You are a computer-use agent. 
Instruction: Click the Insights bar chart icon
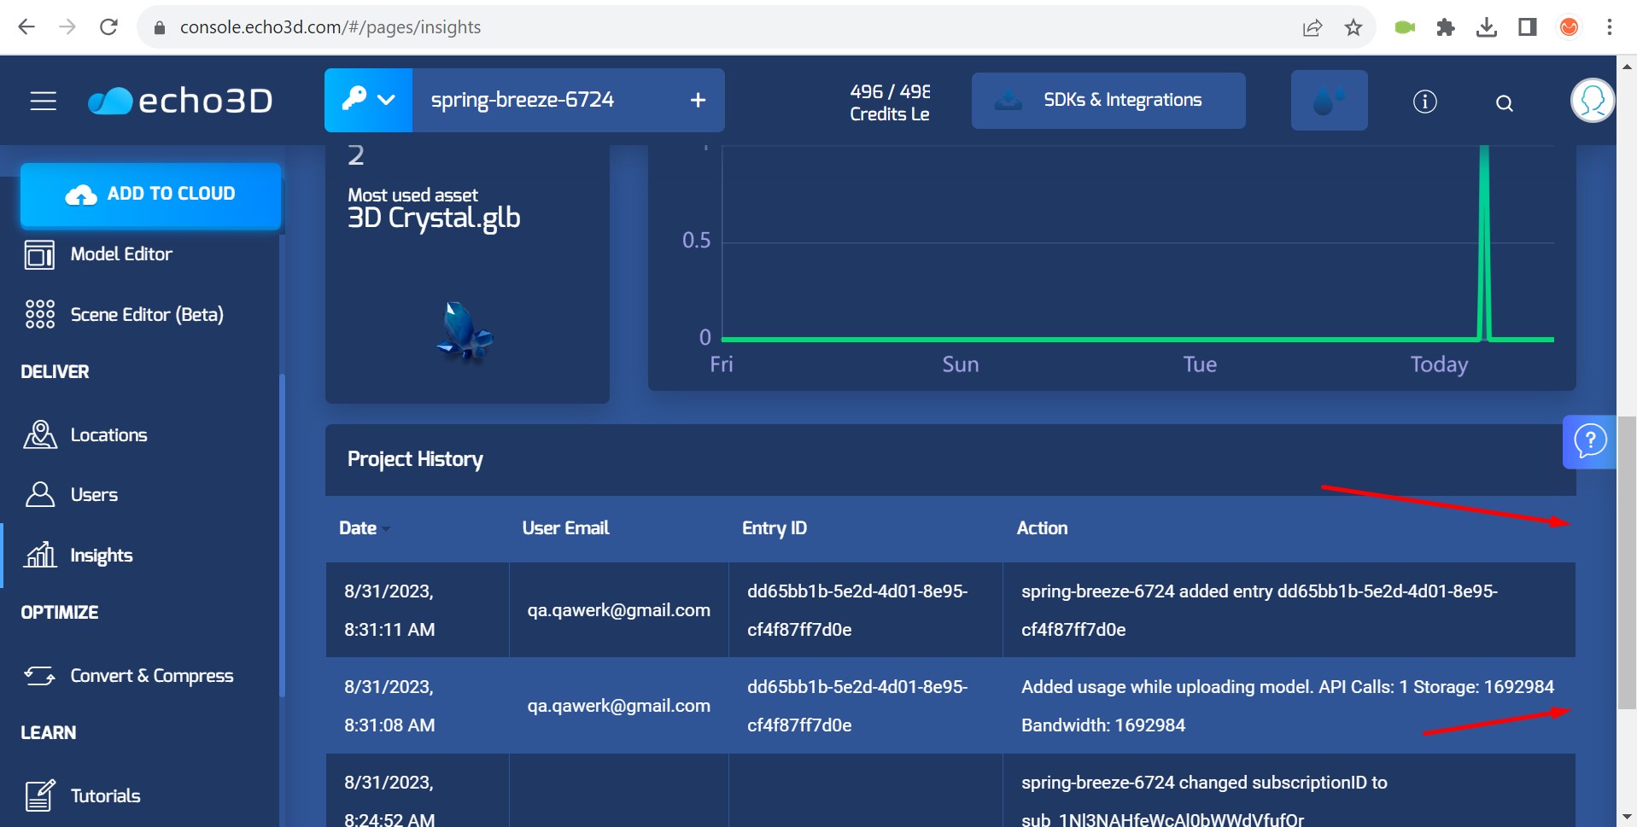[40, 556]
